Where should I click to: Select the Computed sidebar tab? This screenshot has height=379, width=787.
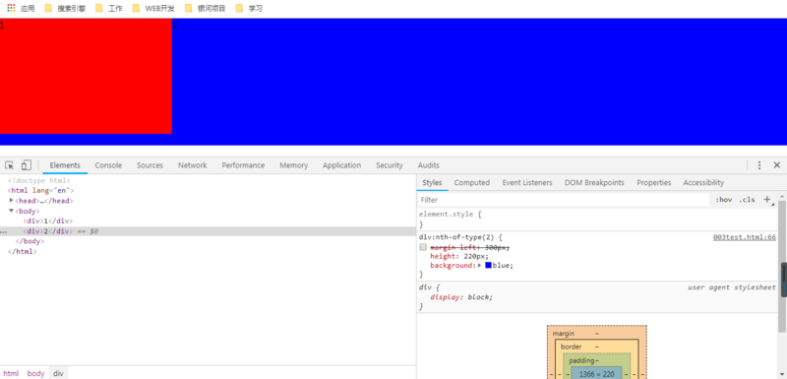point(472,183)
